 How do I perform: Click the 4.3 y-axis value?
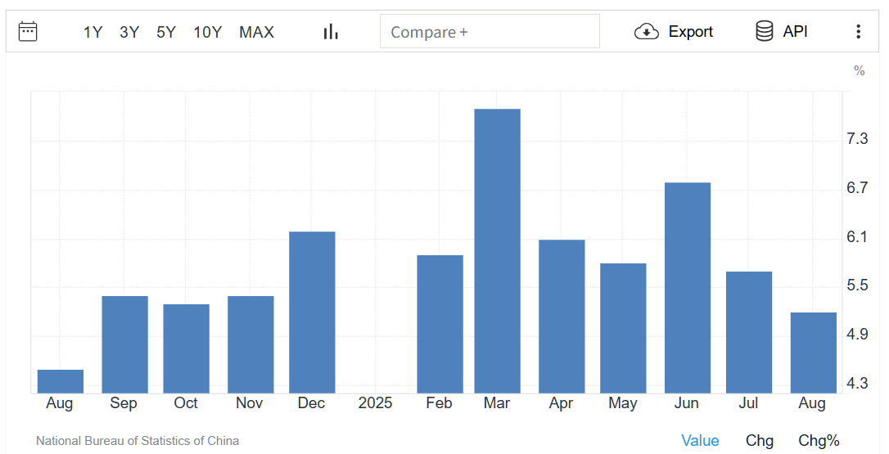click(857, 384)
